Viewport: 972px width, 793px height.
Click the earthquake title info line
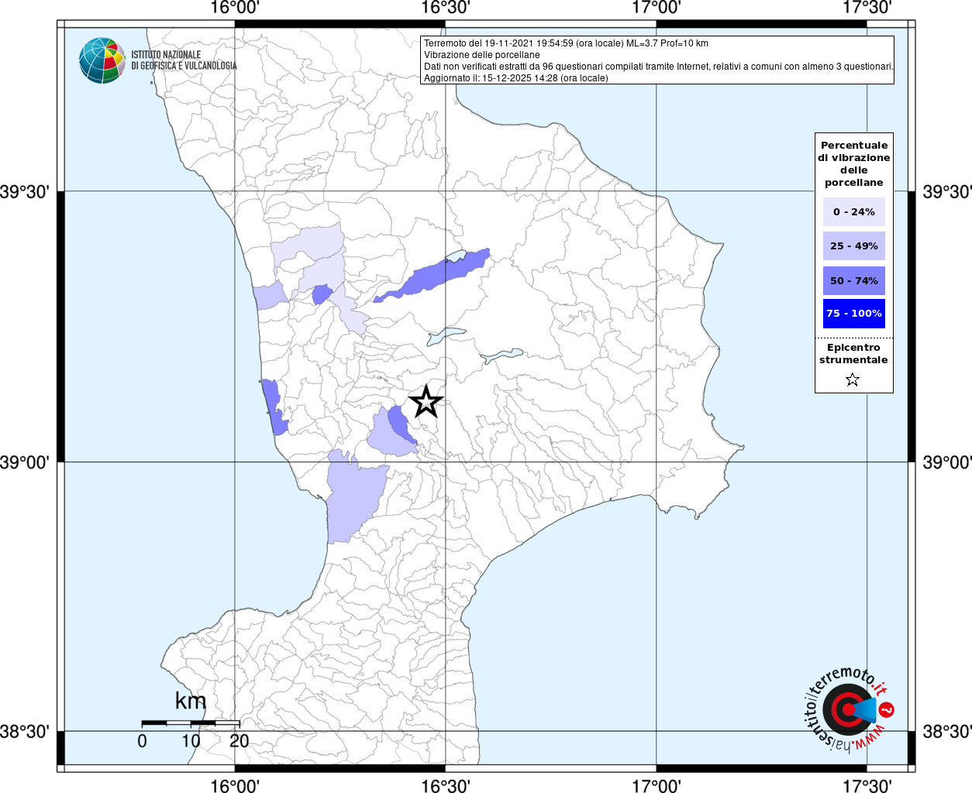tap(566, 43)
